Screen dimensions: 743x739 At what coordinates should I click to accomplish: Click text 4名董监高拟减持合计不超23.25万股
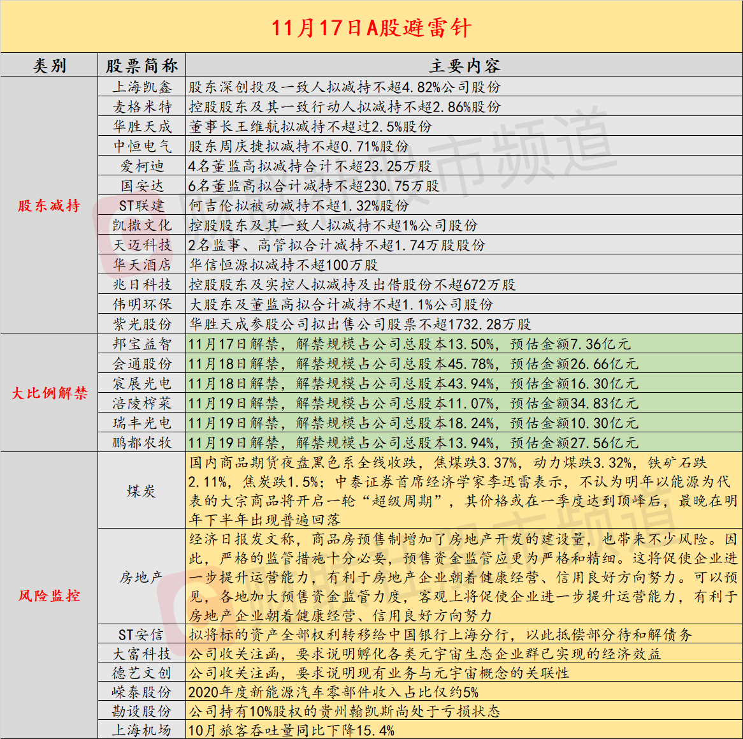310,166
